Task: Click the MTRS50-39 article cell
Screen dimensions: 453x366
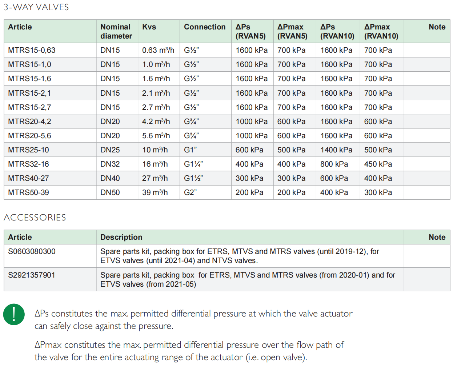Action: click(x=28, y=192)
